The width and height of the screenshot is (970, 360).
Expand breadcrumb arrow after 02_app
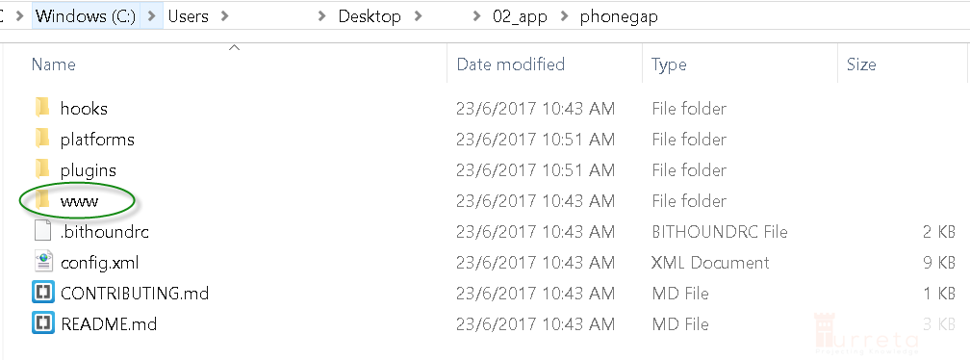[x=564, y=16]
